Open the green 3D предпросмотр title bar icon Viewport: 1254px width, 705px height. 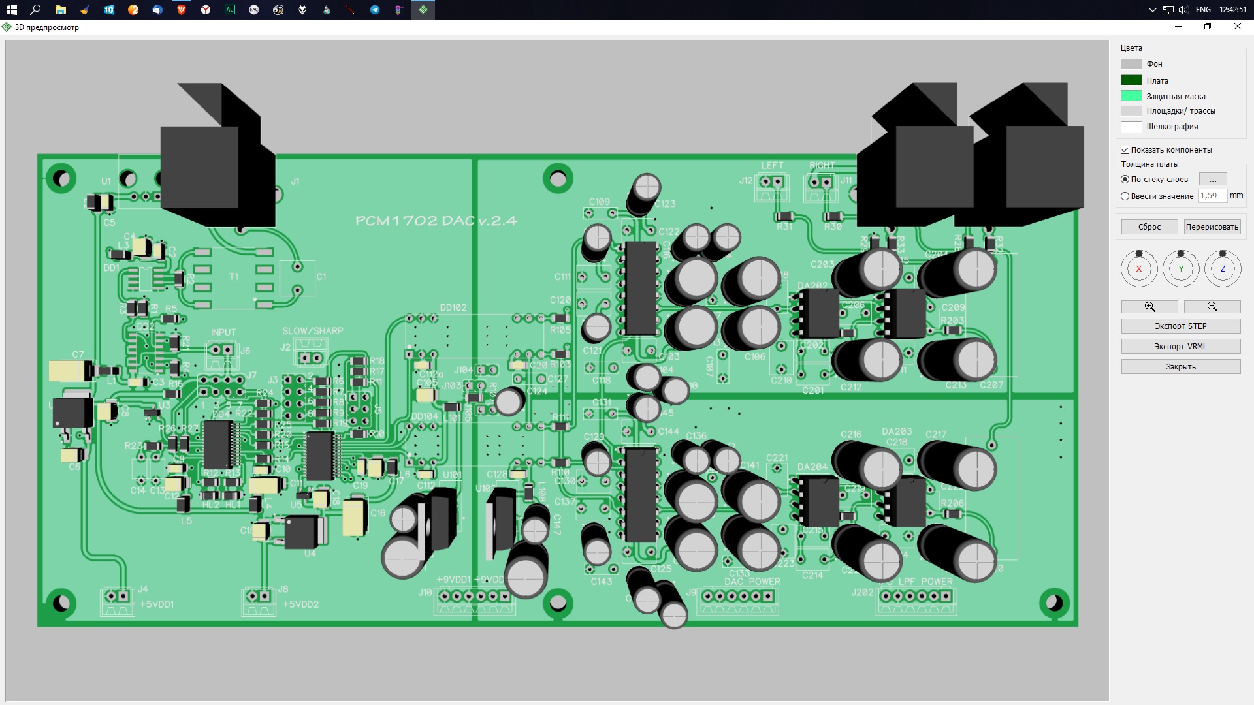click(x=7, y=27)
